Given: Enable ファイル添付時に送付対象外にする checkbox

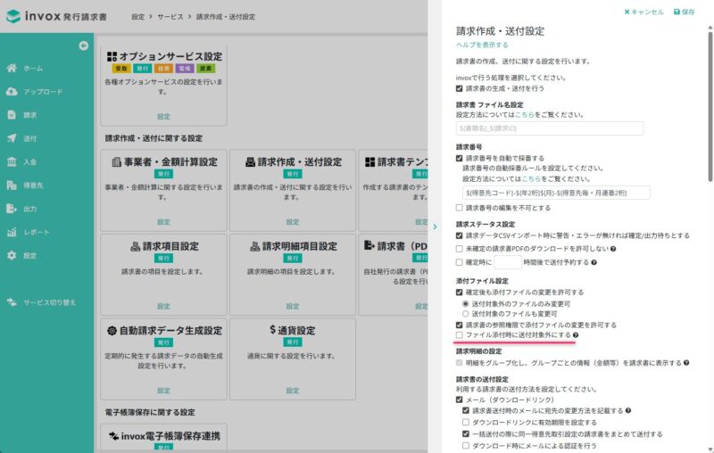Looking at the screenshot, I should (x=459, y=335).
